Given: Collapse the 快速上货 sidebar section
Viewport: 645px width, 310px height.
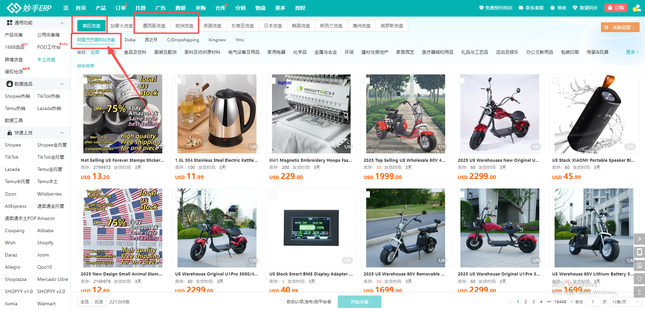Looking at the screenshot, I should tap(62, 133).
